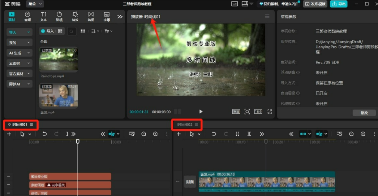Open the three-dot options in 时间线01 toolbar
The width and height of the screenshot is (378, 196).
pyautogui.click(x=167, y=134)
